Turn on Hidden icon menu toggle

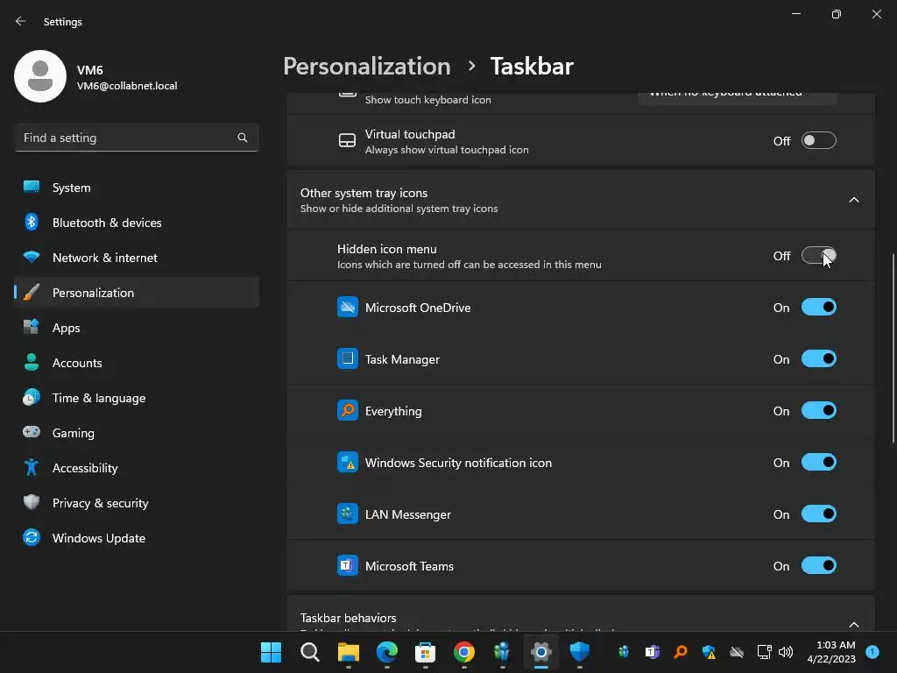tap(819, 255)
